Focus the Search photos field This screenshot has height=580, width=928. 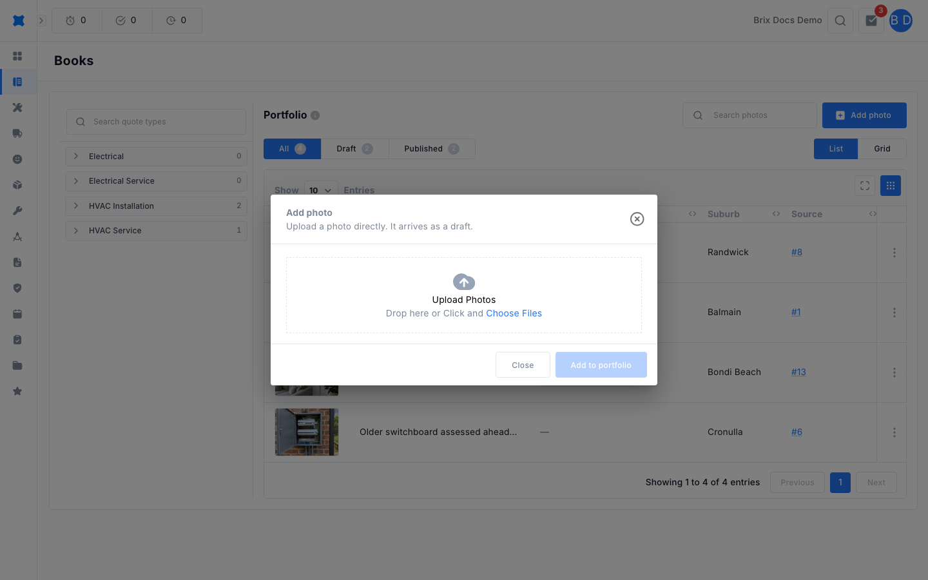click(x=749, y=115)
